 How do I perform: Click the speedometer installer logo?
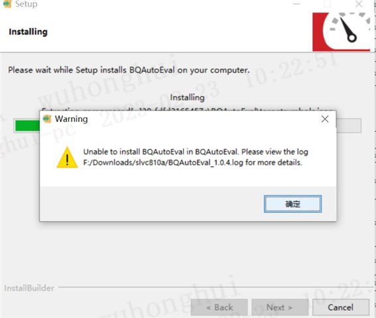tap(342, 32)
